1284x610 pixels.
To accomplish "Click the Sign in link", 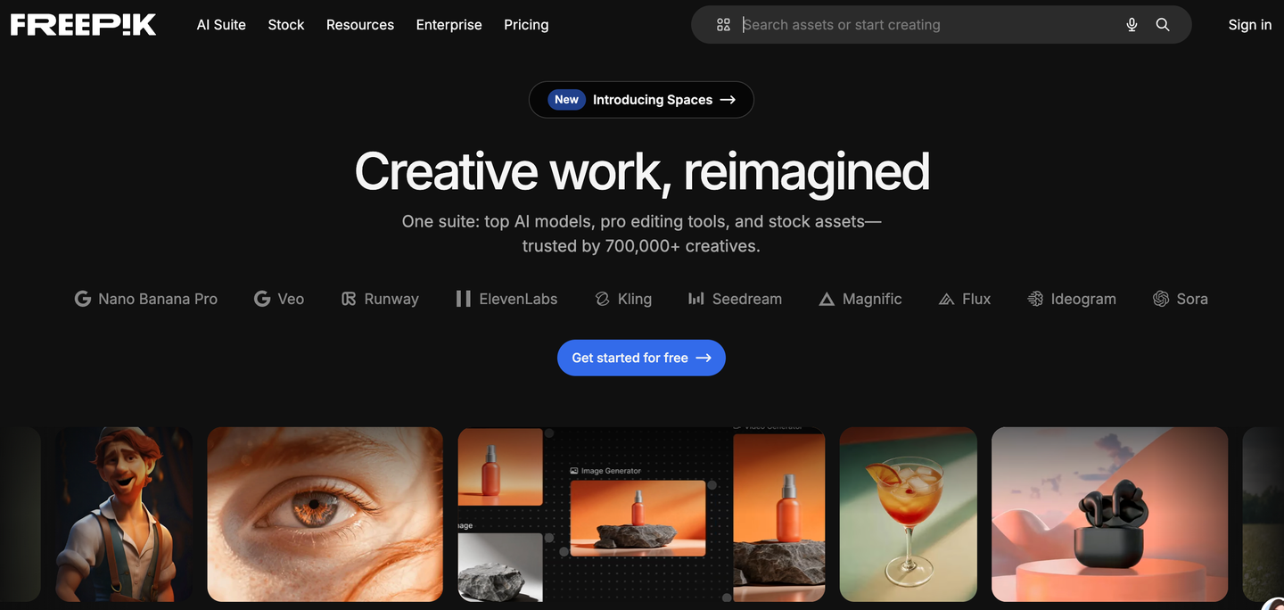I will tap(1250, 25).
